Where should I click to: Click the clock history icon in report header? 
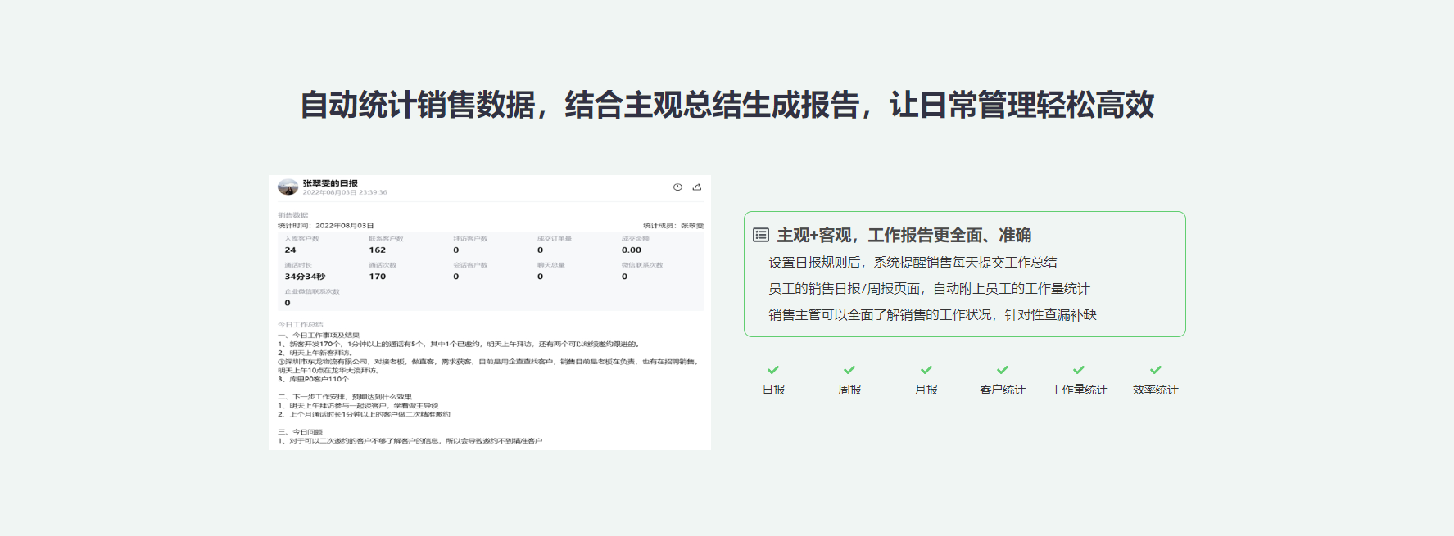coord(677,187)
